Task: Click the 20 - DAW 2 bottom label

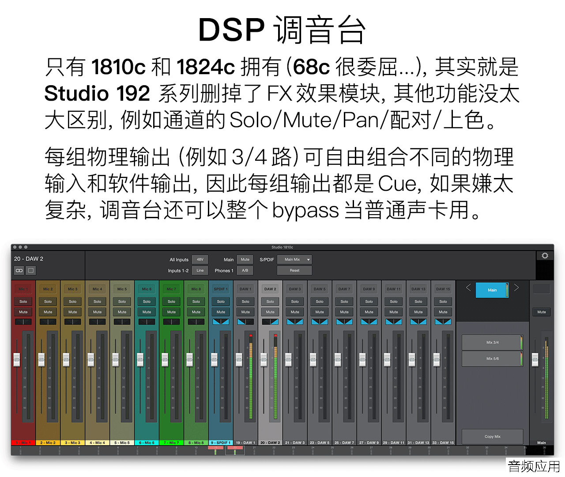Action: coord(271,443)
